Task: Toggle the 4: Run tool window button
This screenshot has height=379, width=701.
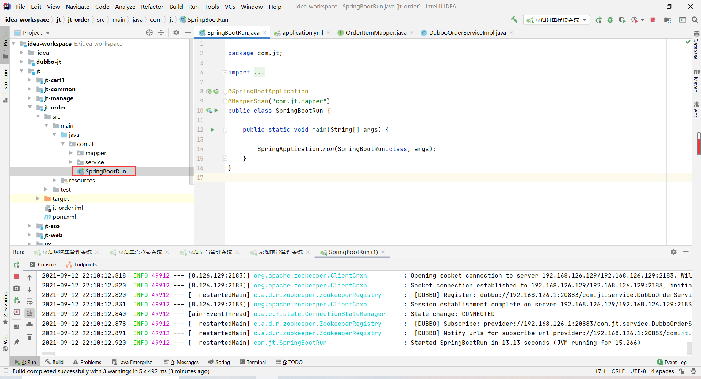Action: pyautogui.click(x=25, y=362)
